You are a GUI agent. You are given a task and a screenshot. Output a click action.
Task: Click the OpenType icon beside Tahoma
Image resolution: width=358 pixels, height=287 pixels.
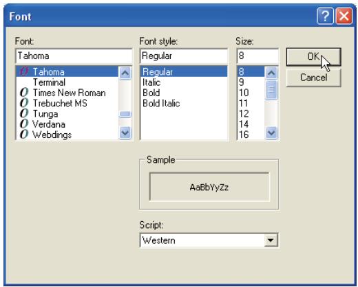click(24, 71)
